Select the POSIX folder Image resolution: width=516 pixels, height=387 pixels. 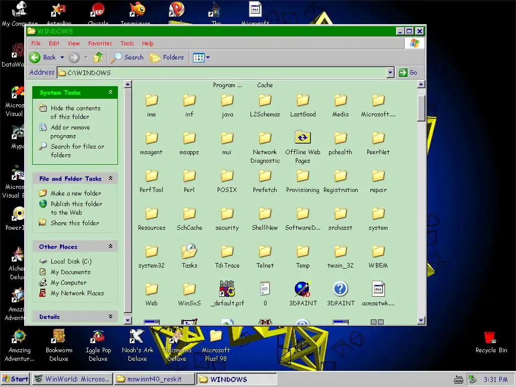coord(227,181)
